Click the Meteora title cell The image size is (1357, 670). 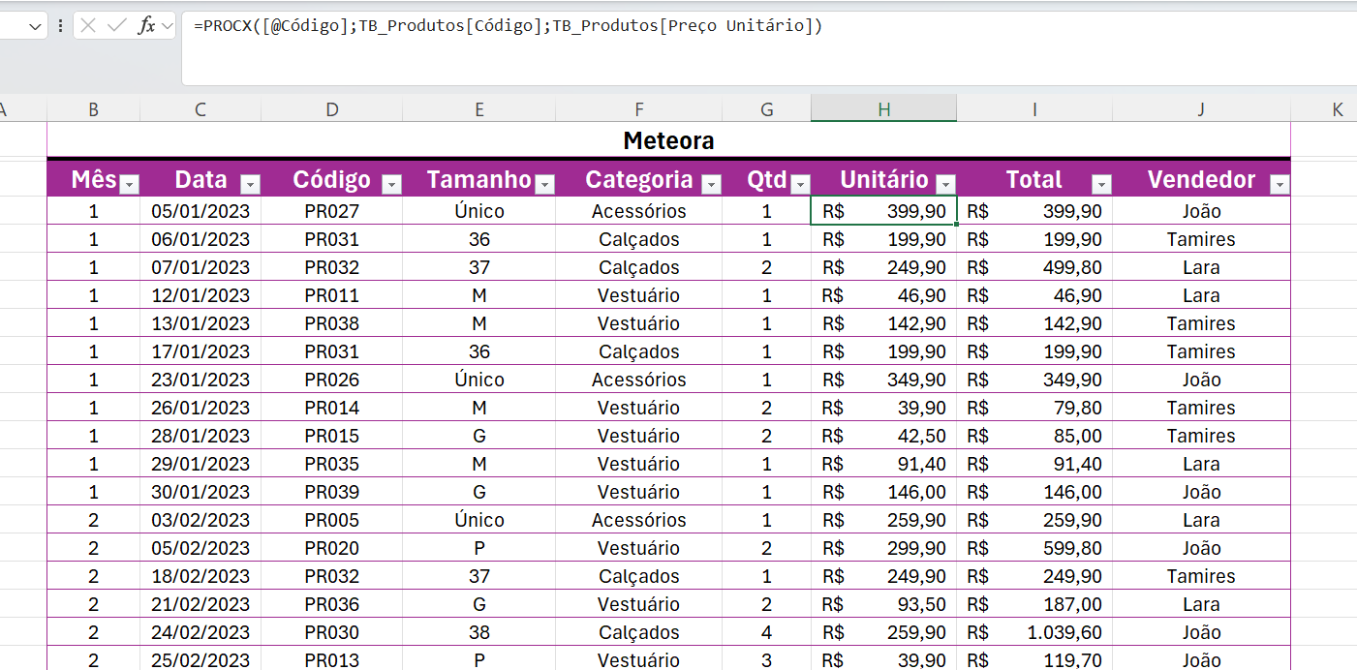click(x=668, y=141)
